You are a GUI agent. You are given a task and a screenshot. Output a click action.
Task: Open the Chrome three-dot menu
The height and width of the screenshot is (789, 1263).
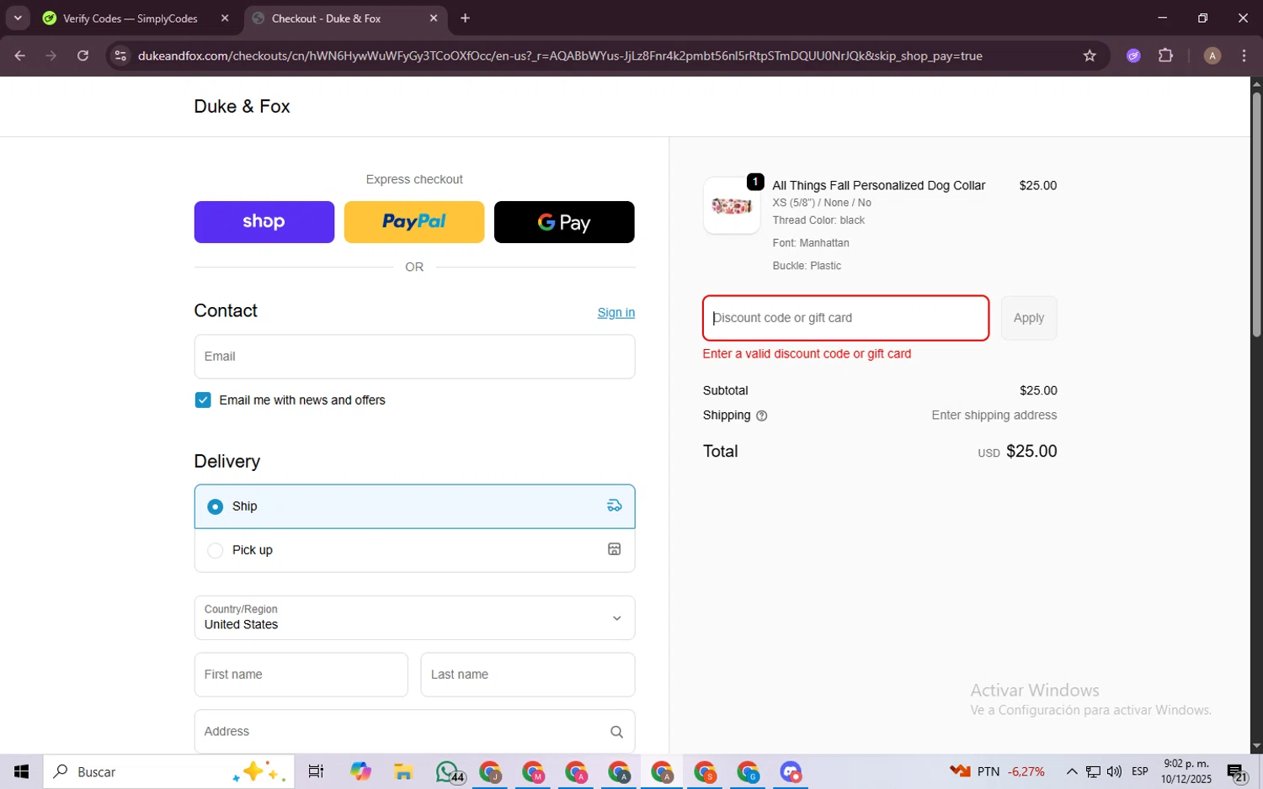1244,56
